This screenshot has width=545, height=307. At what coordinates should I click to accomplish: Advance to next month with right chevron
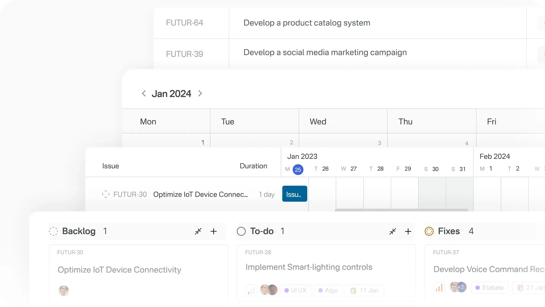200,93
